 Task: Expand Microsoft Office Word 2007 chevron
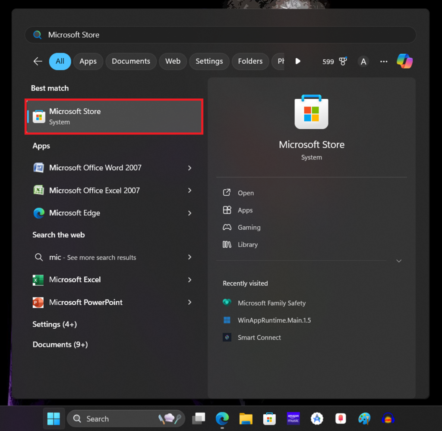190,168
